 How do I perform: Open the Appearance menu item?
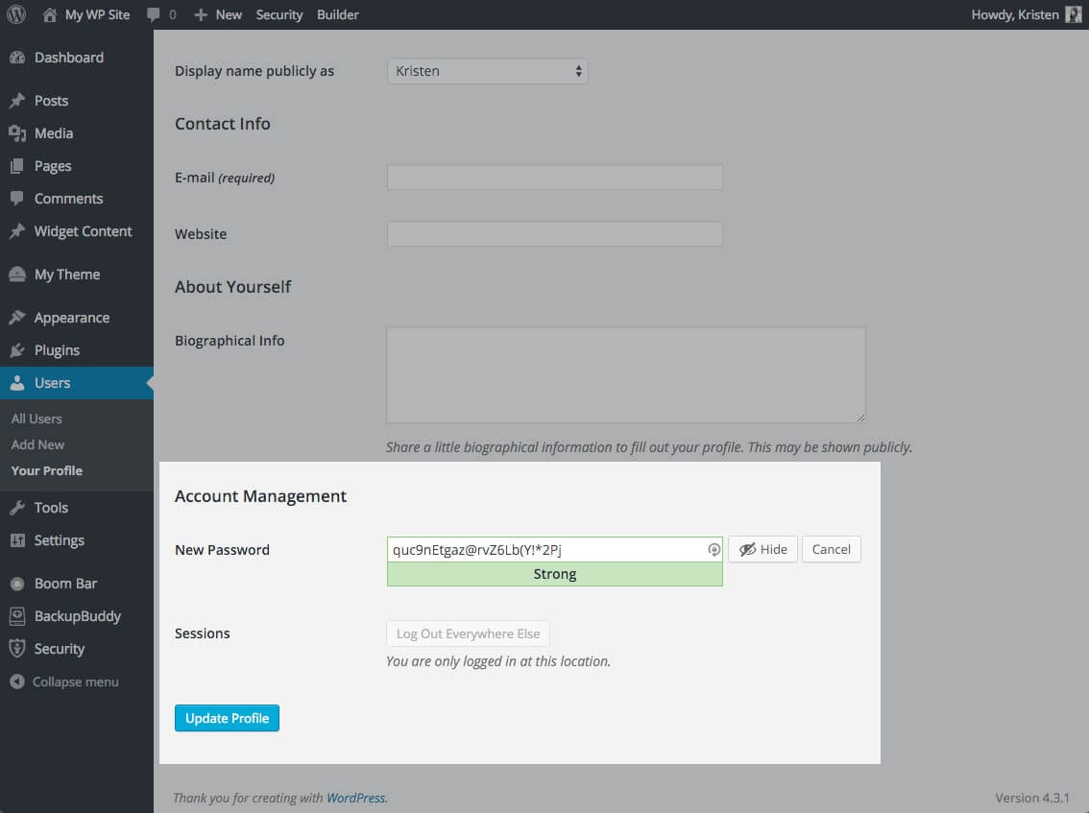point(77,318)
